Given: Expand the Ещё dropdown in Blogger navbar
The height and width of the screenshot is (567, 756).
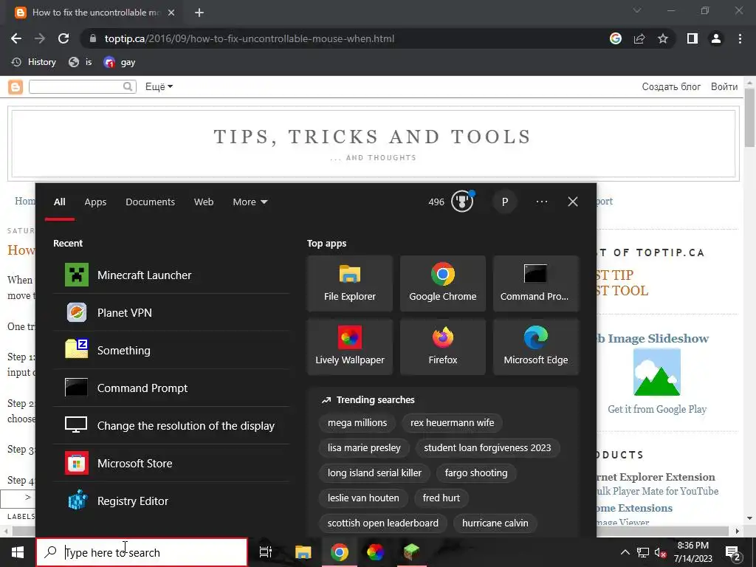Looking at the screenshot, I should (159, 87).
